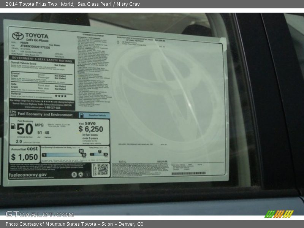The height and width of the screenshot is (228, 304).
Task: Click the rollover four-star rating
Action: [x=60, y=96]
